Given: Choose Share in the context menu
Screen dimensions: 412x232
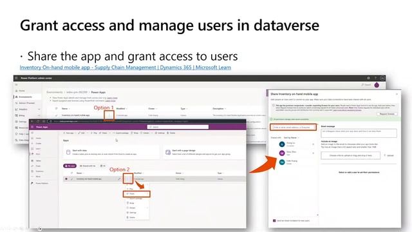Looking at the screenshot, I should click(x=136, y=194).
